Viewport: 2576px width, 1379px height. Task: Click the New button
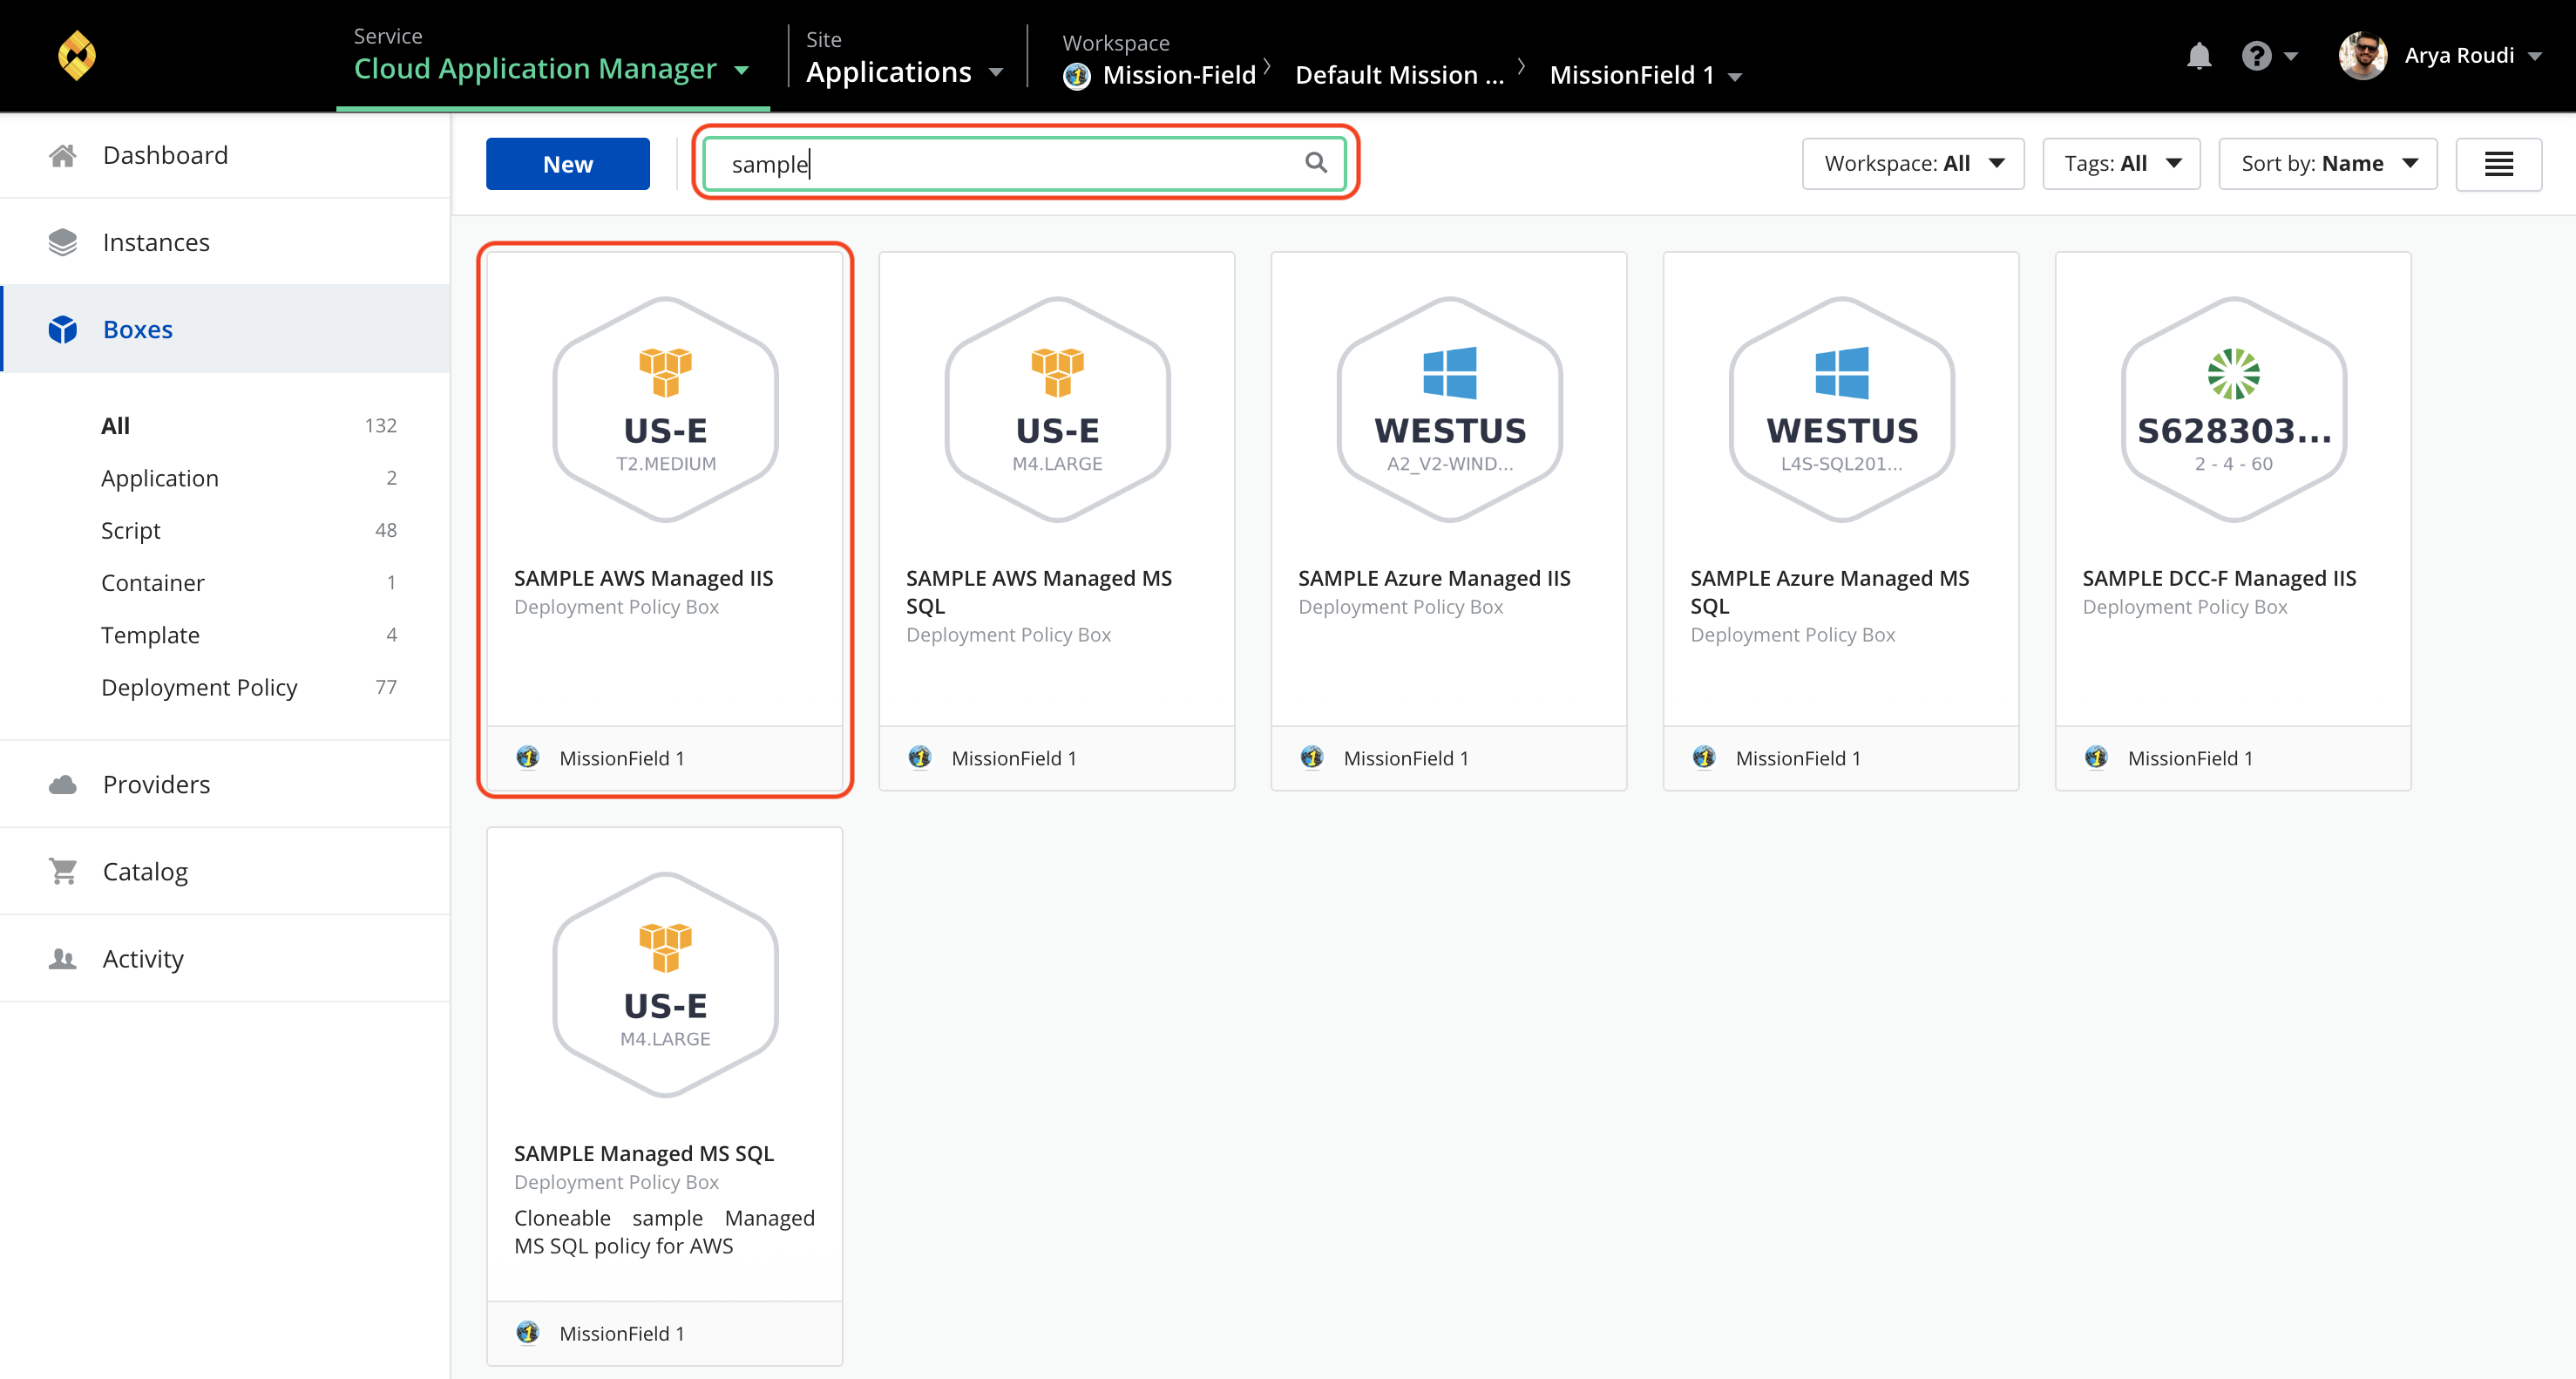[x=567, y=164]
